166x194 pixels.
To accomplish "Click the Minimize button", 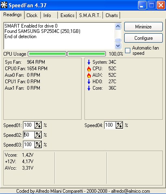I will pyautogui.click(x=143, y=27).
